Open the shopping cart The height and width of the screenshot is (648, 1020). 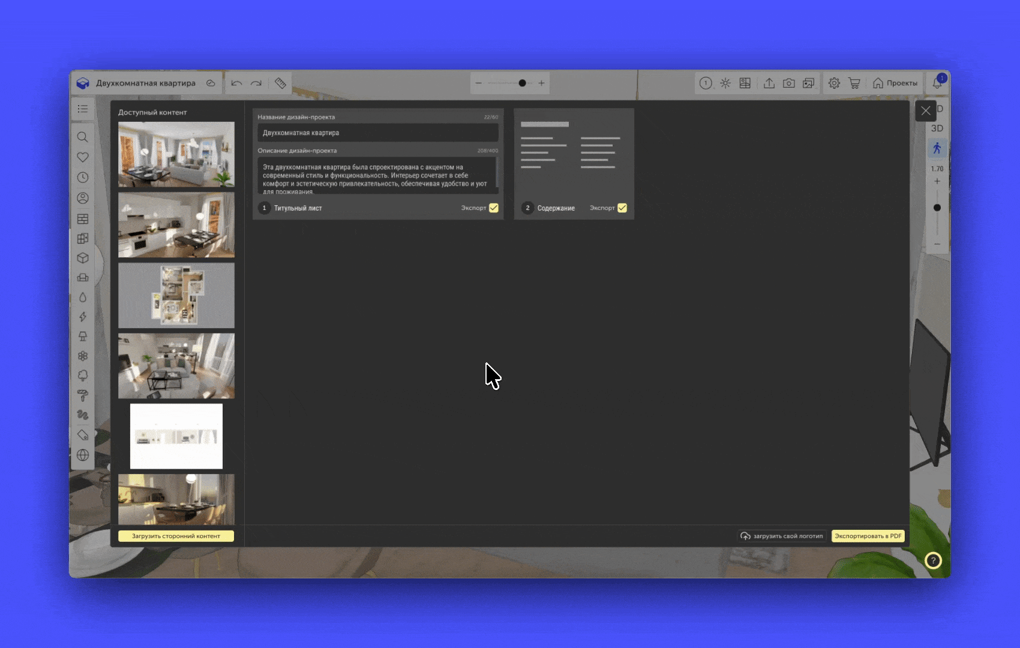[x=854, y=83]
